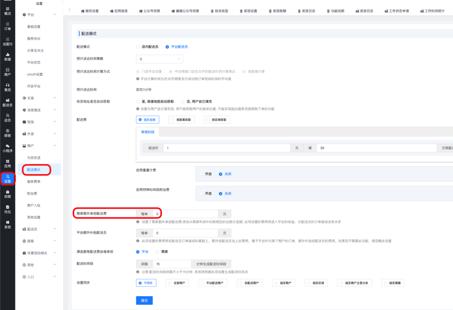Click the 提交 submit button
Viewport: 453px width, 310px height.
(144, 300)
